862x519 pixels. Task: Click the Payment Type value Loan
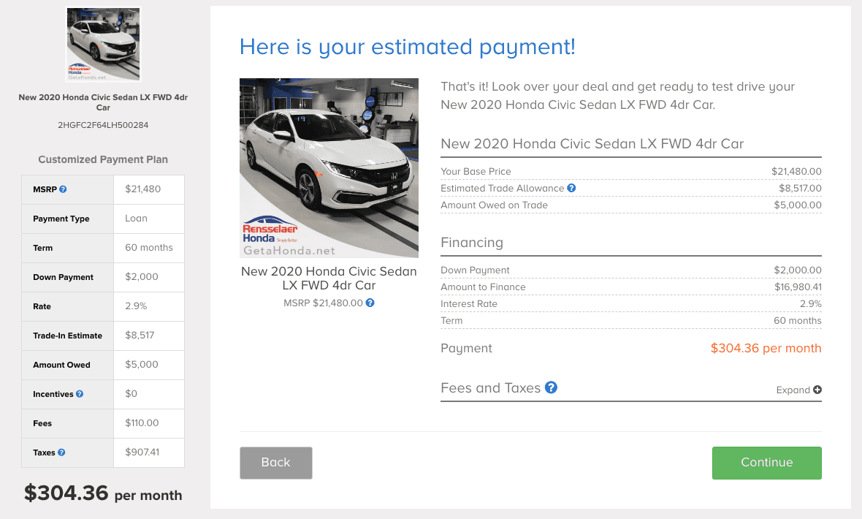[136, 219]
